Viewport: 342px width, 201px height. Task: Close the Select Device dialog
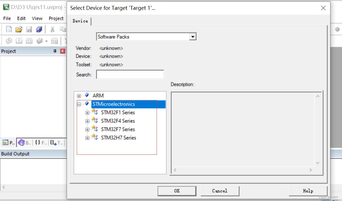323,8
